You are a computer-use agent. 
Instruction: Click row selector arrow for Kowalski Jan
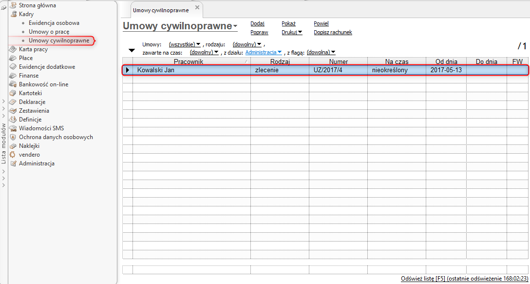(128, 70)
